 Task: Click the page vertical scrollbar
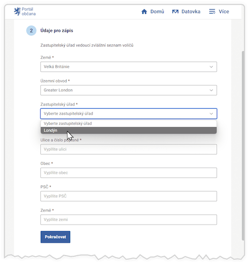[x=243, y=146]
